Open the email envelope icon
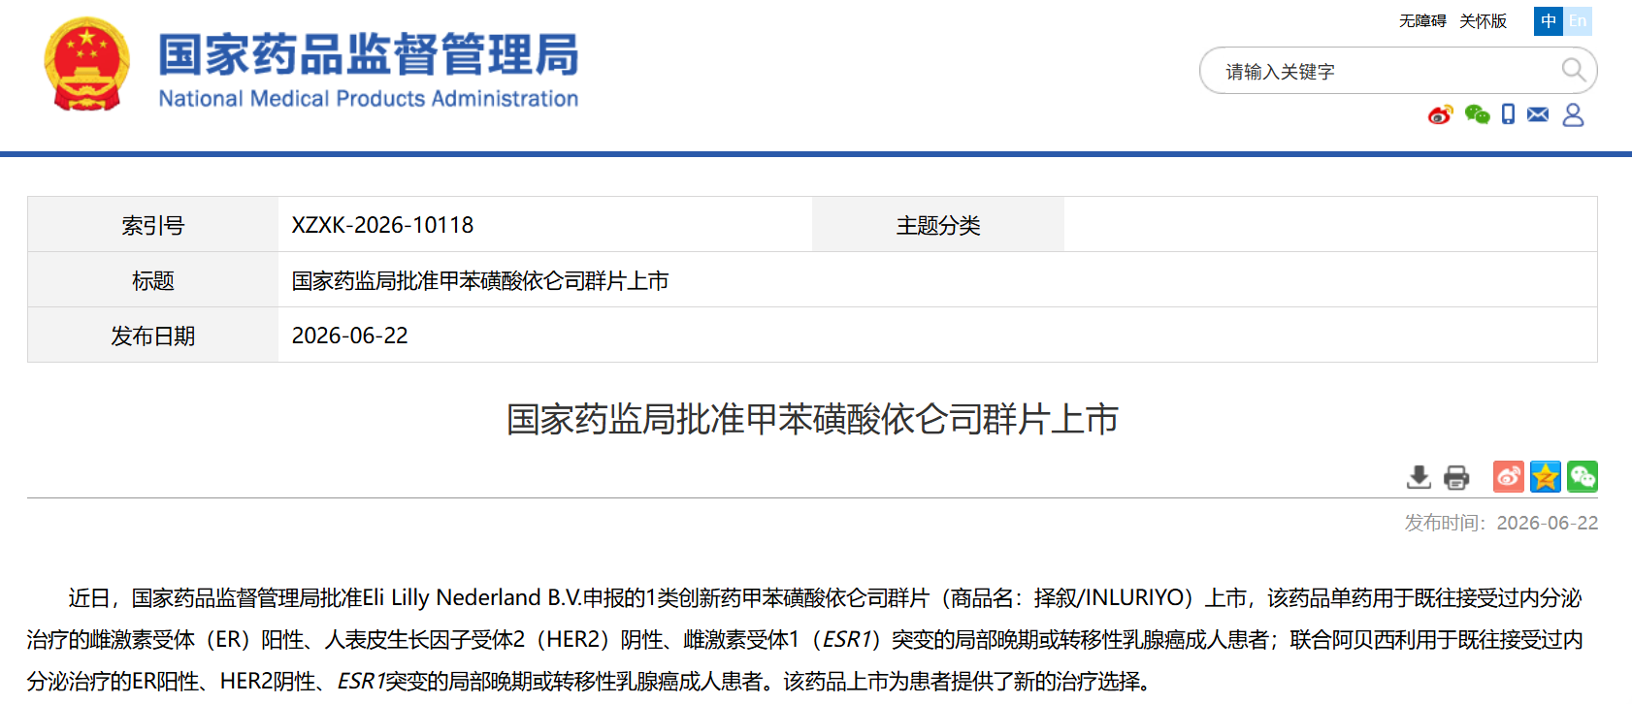Image resolution: width=1632 pixels, height=704 pixels. pos(1538,114)
